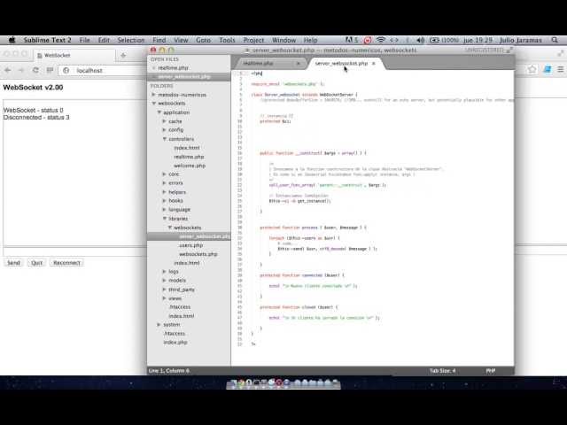The height and width of the screenshot is (425, 567).
Task: Click the battery status icon
Action: (434, 40)
